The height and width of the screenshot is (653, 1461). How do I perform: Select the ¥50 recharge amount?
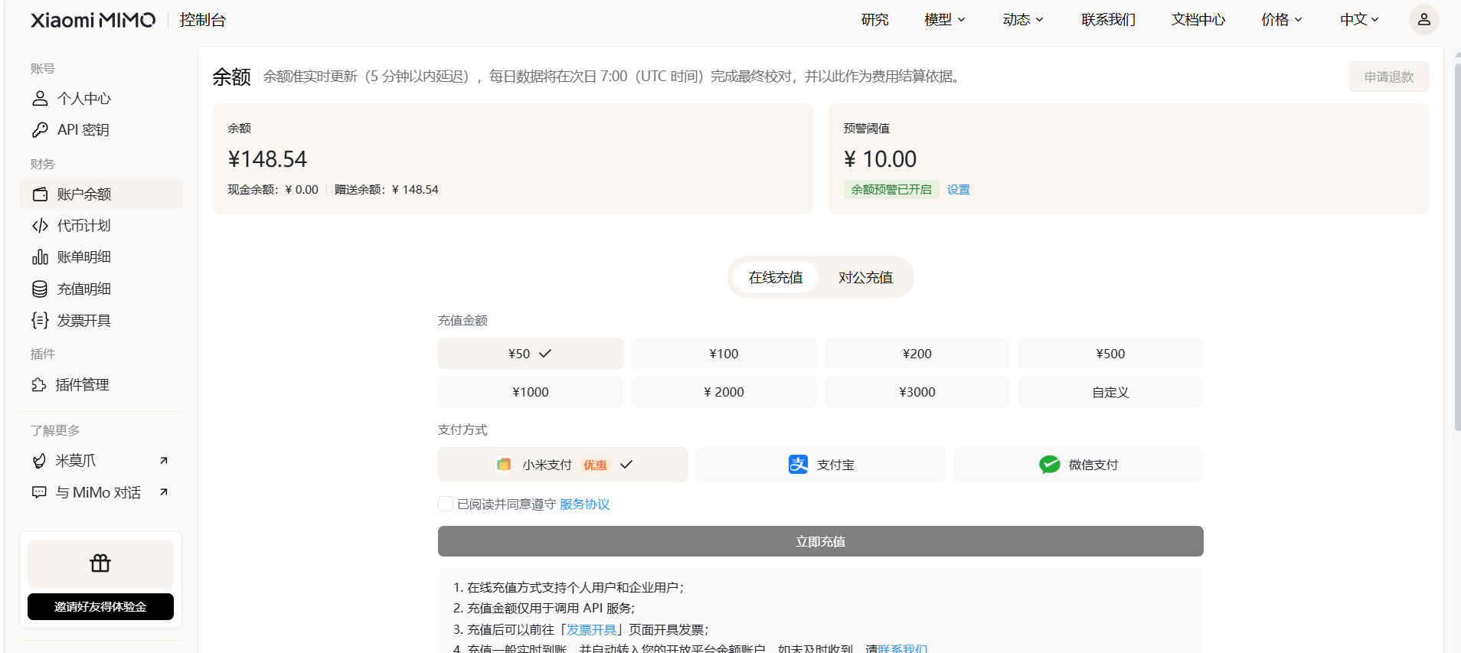531,354
